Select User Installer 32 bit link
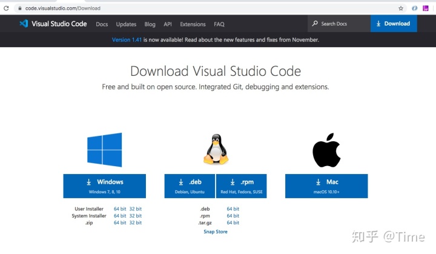 click(136, 209)
